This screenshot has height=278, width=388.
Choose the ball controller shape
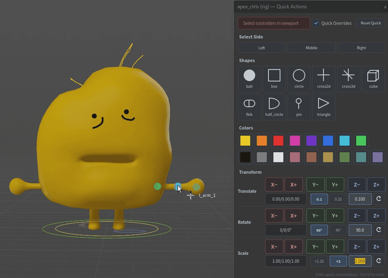click(249, 79)
